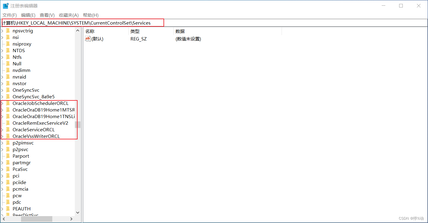
Task: Click the nvdimm folder icon
Action: [x=8, y=70]
